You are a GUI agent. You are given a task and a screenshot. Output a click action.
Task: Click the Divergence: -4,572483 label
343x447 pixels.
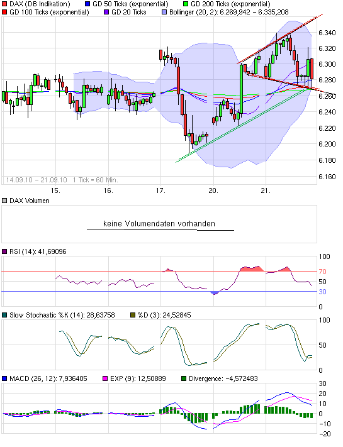click(x=223, y=378)
